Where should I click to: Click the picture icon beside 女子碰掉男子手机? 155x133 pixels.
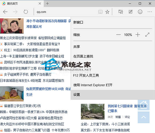[1, 75]
